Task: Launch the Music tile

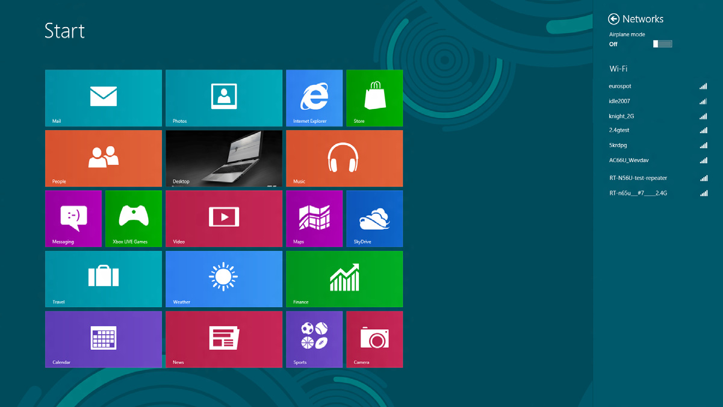Action: tap(344, 158)
